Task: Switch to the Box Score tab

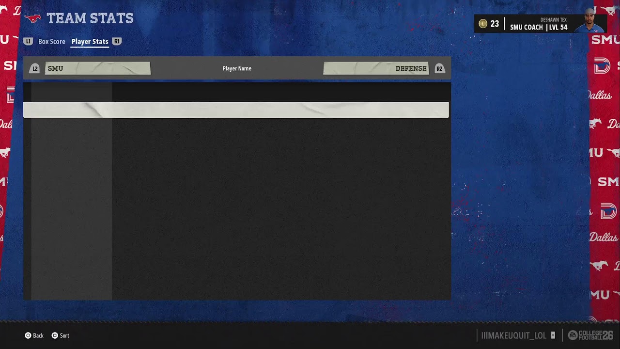Action: tap(52, 42)
